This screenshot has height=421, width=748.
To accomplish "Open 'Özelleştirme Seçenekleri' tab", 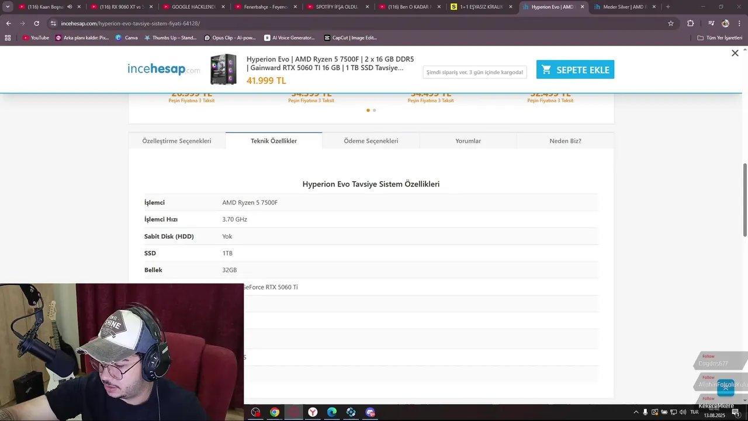I will tap(176, 141).
